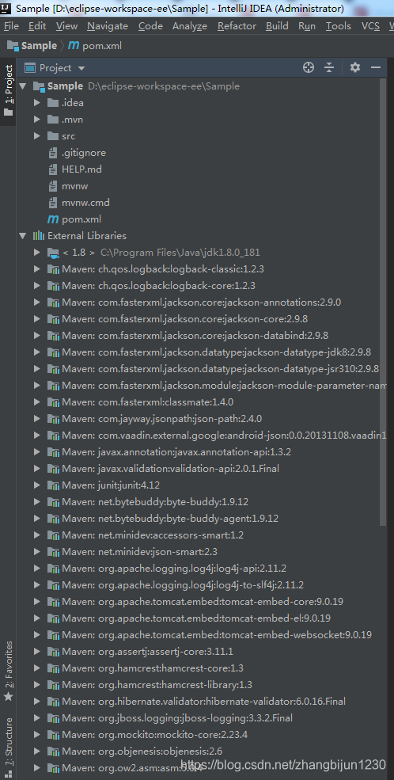Click the Collapse All icon in Project panel
This screenshot has height=780, width=394.
(329, 67)
